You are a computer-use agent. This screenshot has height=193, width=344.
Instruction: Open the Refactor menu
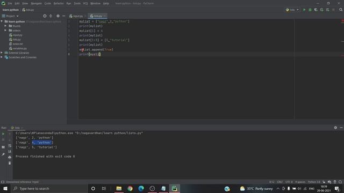(x=59, y=3)
